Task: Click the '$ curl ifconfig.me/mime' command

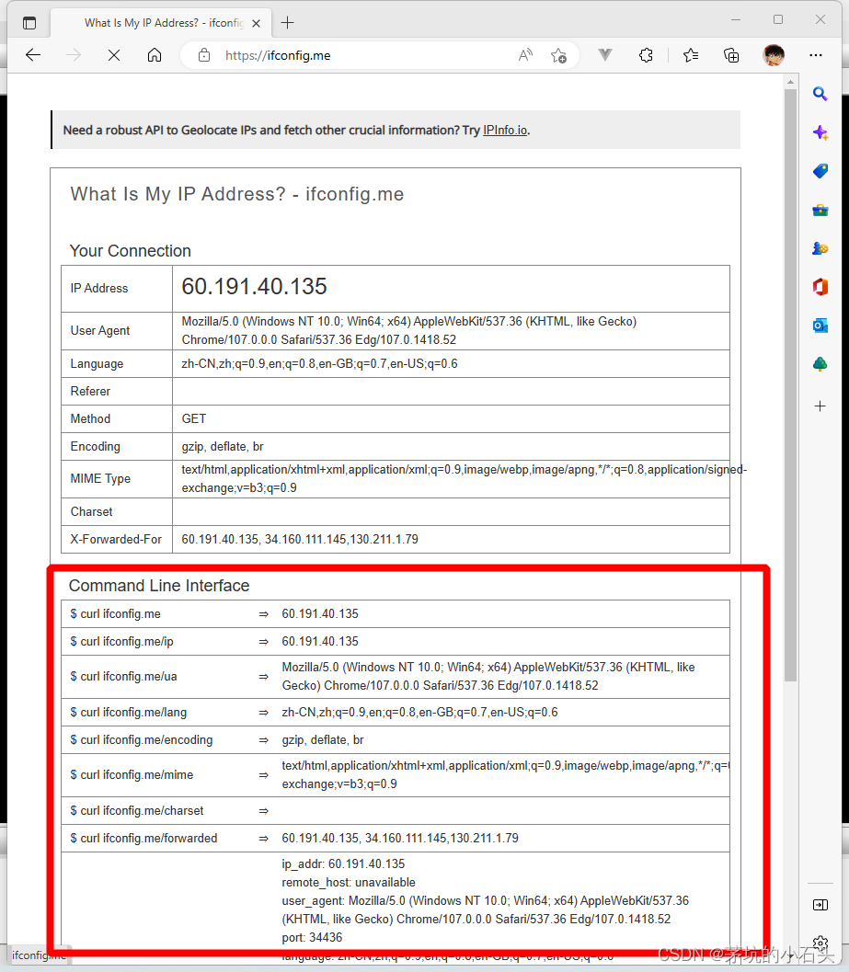Action: [132, 775]
